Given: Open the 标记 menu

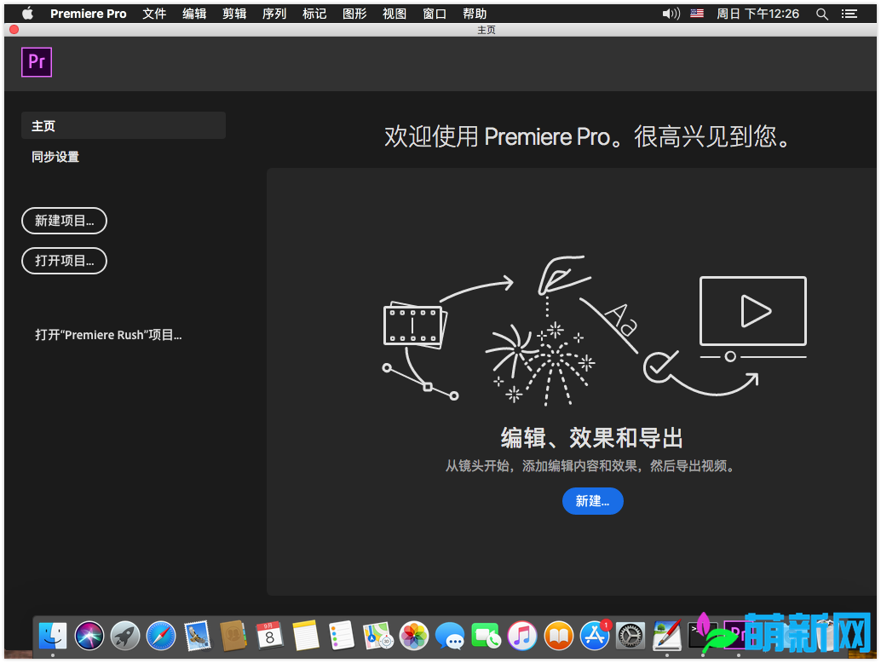Looking at the screenshot, I should pos(314,14).
